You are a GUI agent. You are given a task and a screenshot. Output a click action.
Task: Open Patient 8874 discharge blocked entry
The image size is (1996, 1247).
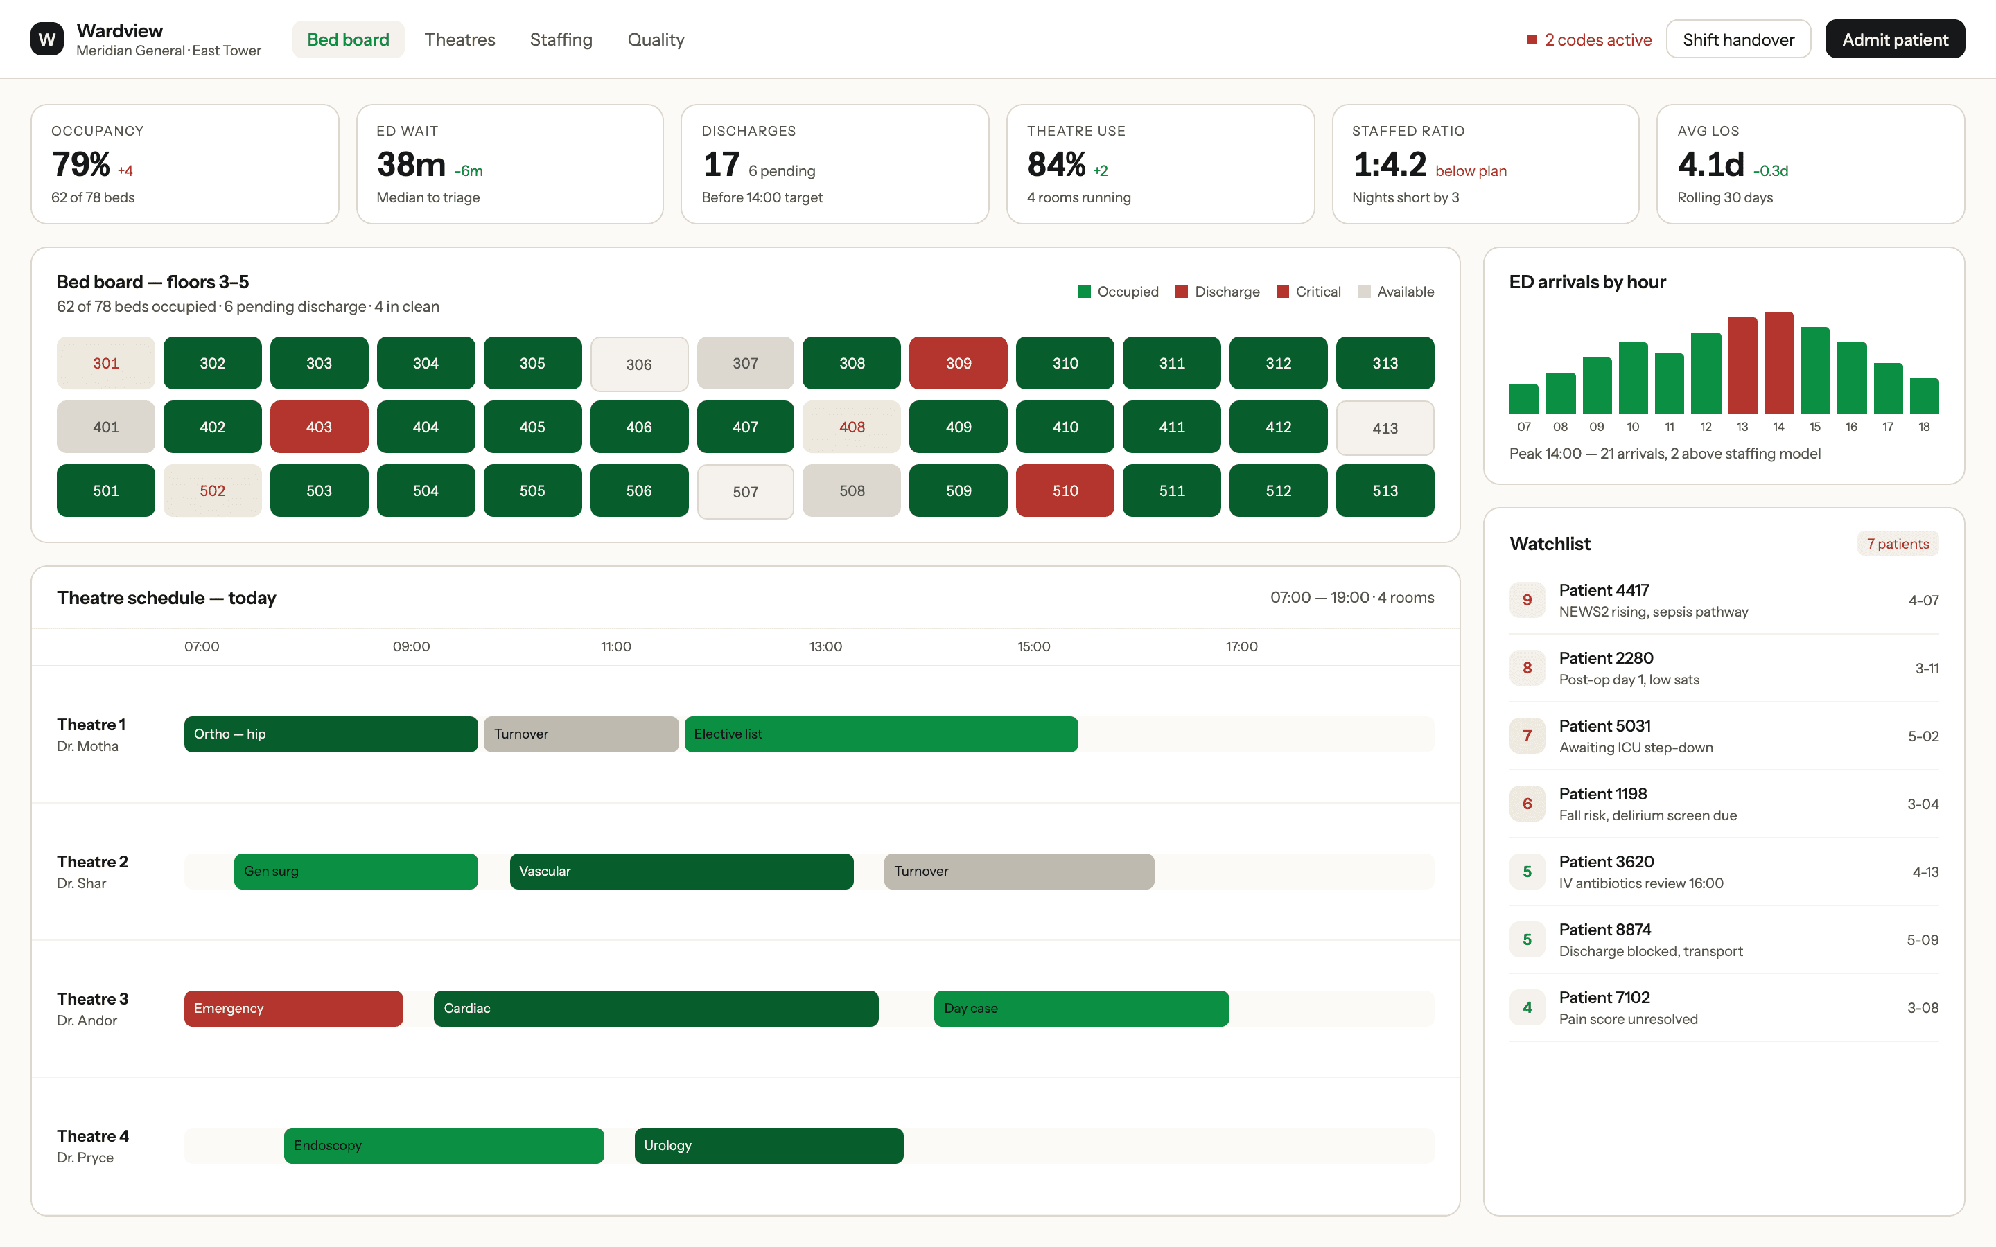tap(1724, 939)
